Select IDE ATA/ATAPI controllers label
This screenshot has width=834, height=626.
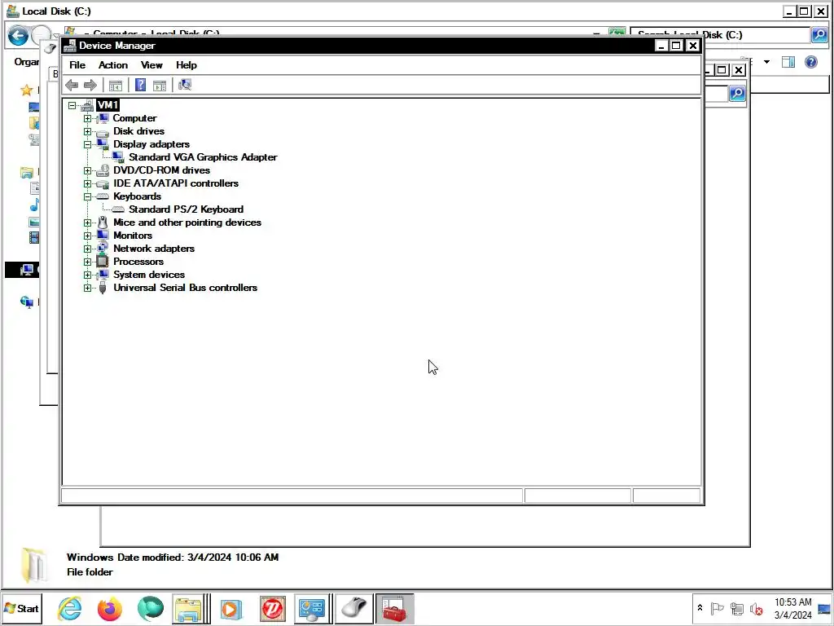[x=176, y=183]
